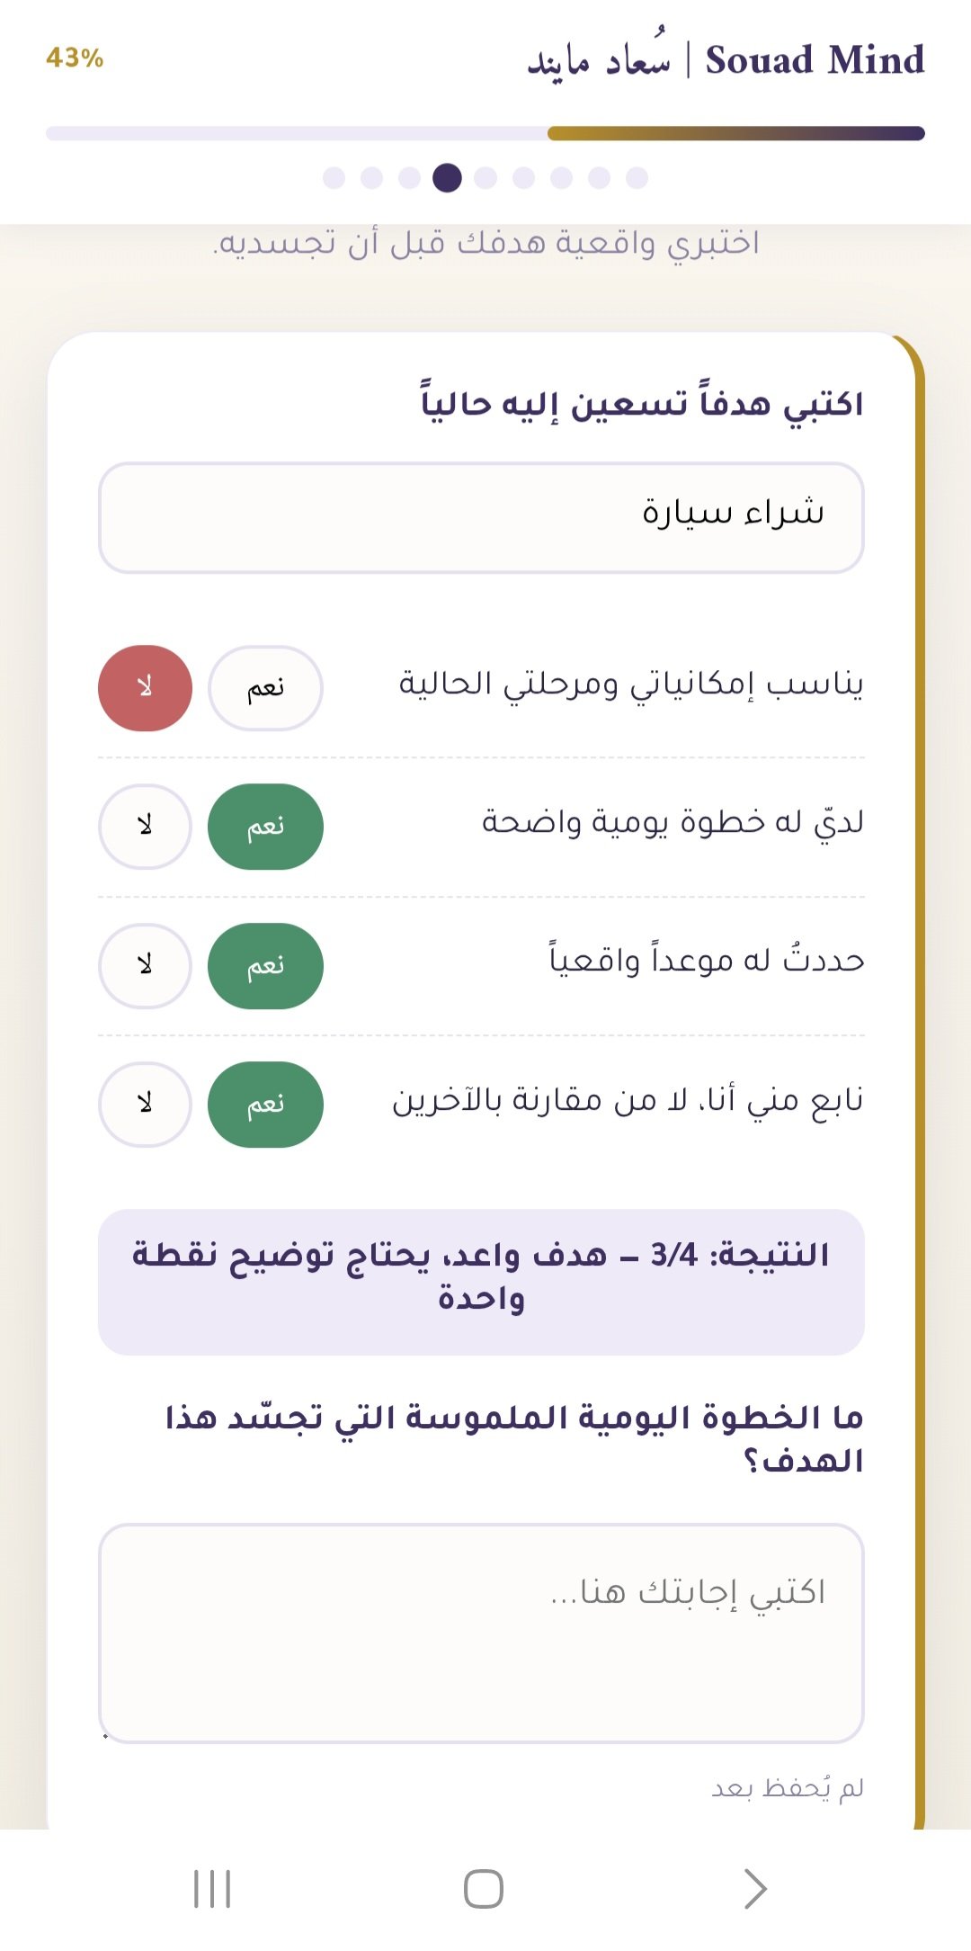Click the goal field containing شراء سيارة
Image resolution: width=971 pixels, height=1951 pixels.
[x=481, y=518]
